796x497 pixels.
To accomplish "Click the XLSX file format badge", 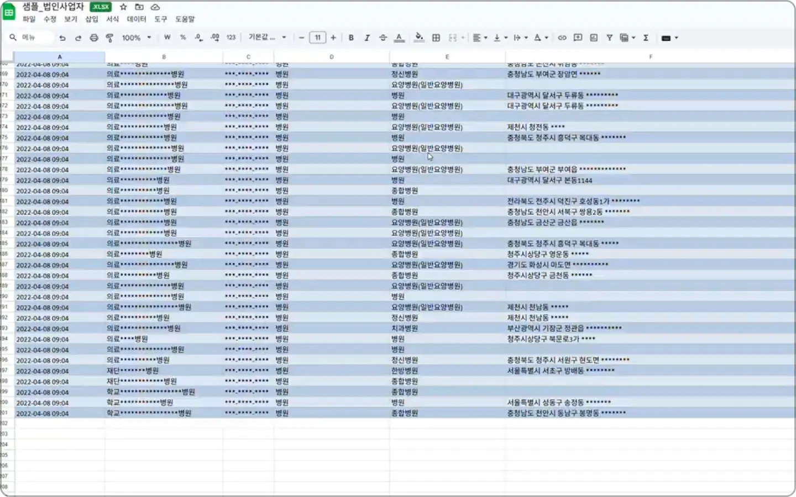I will (101, 7).
